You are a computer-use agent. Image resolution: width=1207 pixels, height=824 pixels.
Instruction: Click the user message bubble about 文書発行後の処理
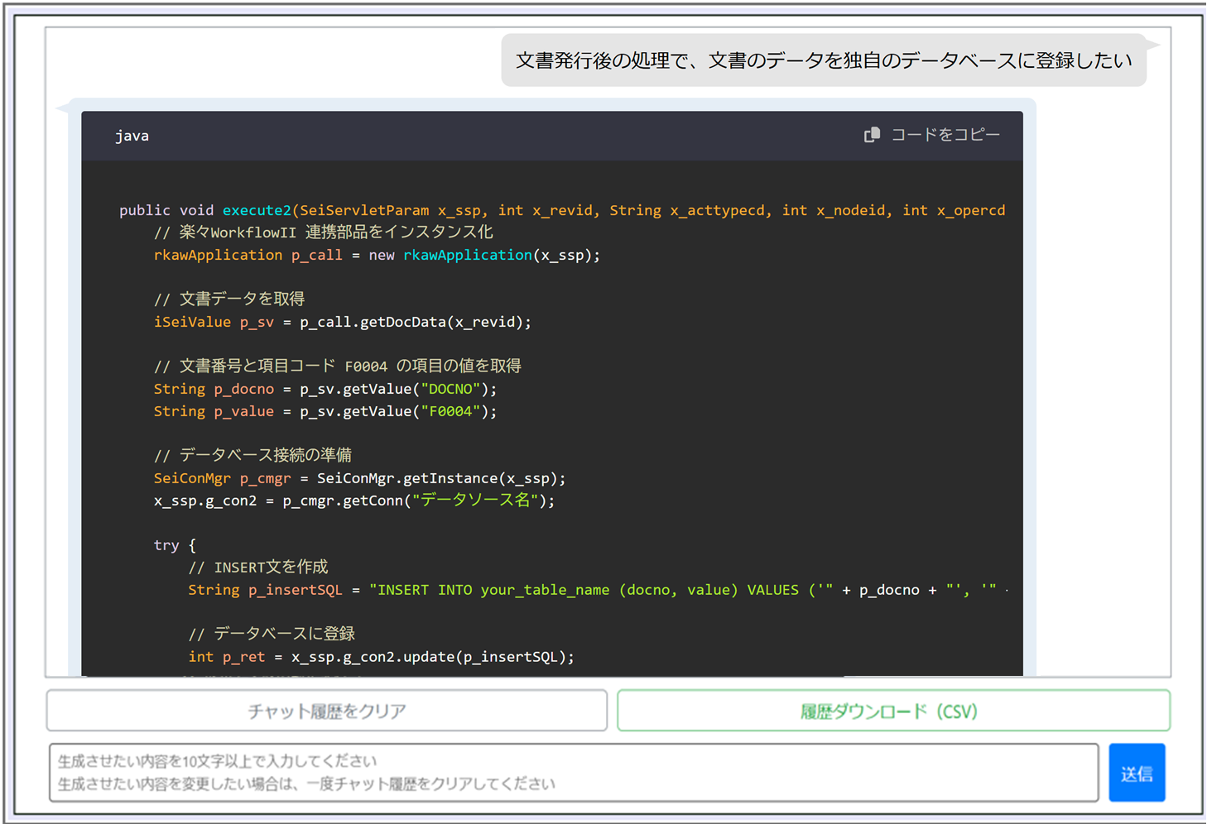pyautogui.click(x=823, y=60)
